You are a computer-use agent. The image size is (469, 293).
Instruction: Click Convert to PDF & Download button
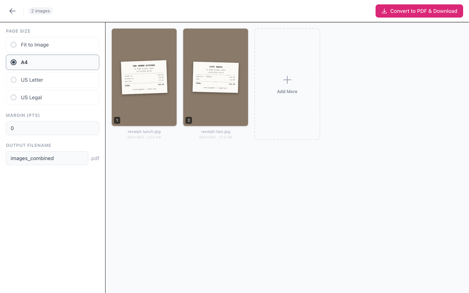(x=419, y=11)
